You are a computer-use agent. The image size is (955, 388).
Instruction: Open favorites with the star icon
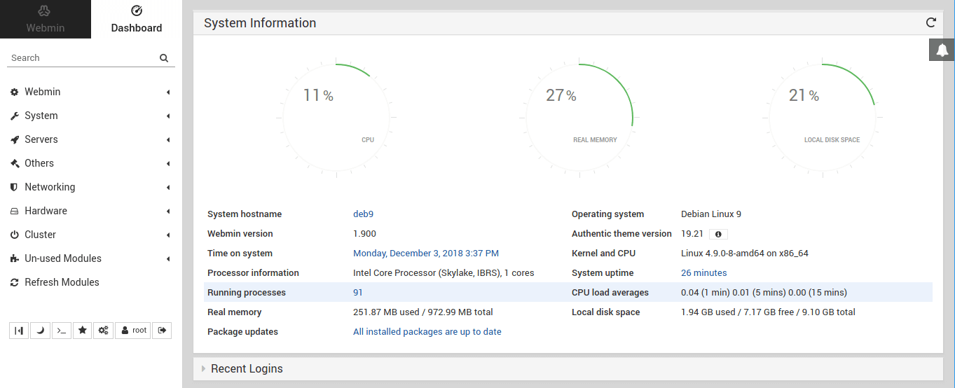(83, 331)
